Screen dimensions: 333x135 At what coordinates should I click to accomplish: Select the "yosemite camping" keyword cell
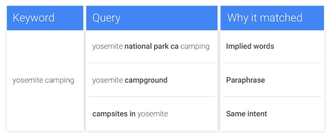point(43,80)
